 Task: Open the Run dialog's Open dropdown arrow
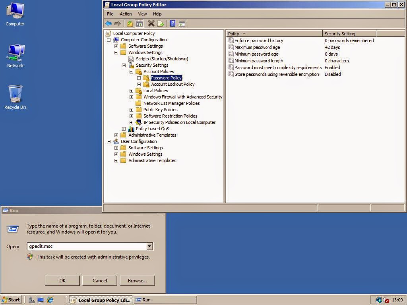[150, 246]
